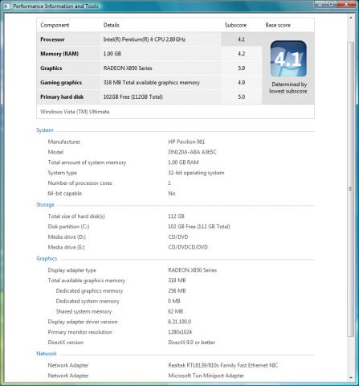Click the '64-bit capable' label
Screen dimensions: 359x386
click(x=64, y=194)
